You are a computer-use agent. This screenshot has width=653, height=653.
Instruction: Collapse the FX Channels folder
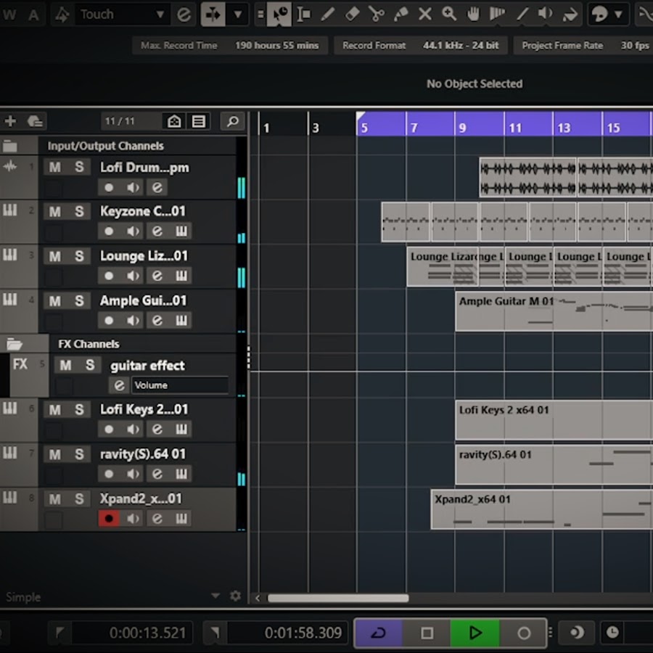coord(14,344)
